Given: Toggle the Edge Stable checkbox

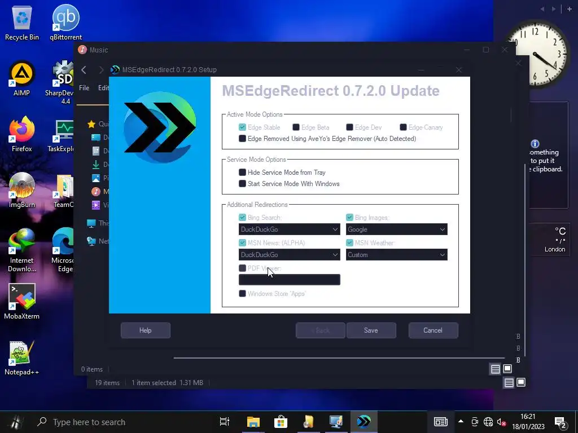Looking at the screenshot, I should 242,127.
